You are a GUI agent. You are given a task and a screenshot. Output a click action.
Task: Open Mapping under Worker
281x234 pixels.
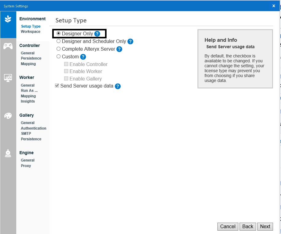[28, 96]
